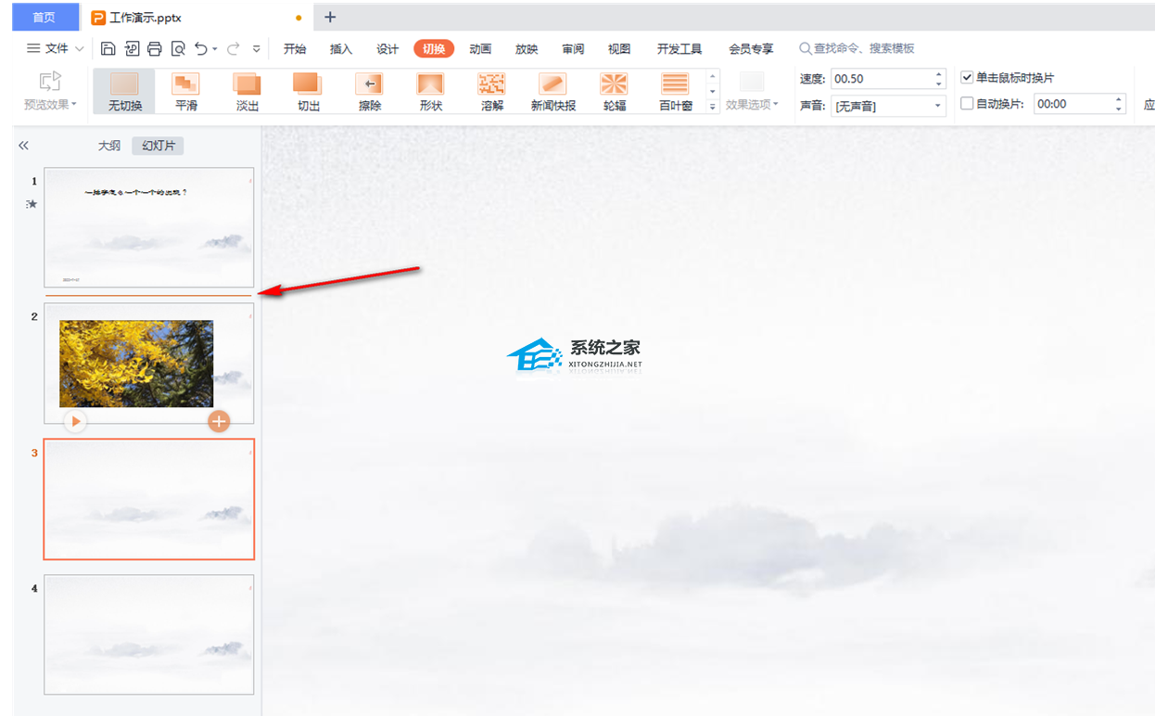Click the 自动换片 time field 00:00
The image size is (1155, 716).
tap(1072, 104)
